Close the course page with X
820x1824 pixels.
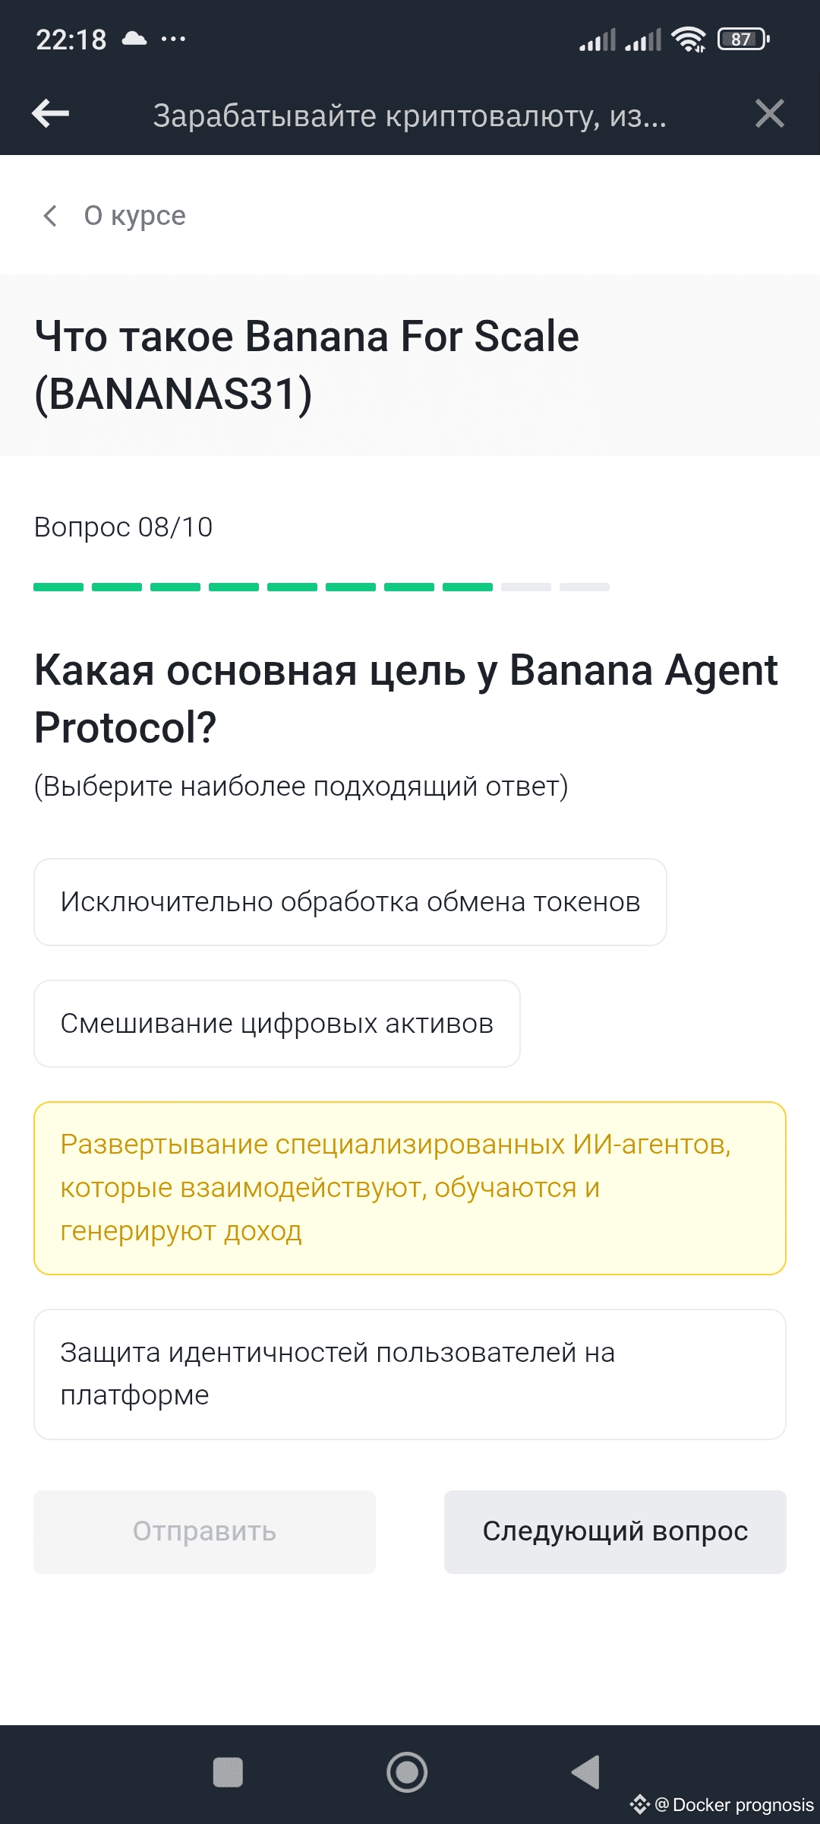(769, 114)
